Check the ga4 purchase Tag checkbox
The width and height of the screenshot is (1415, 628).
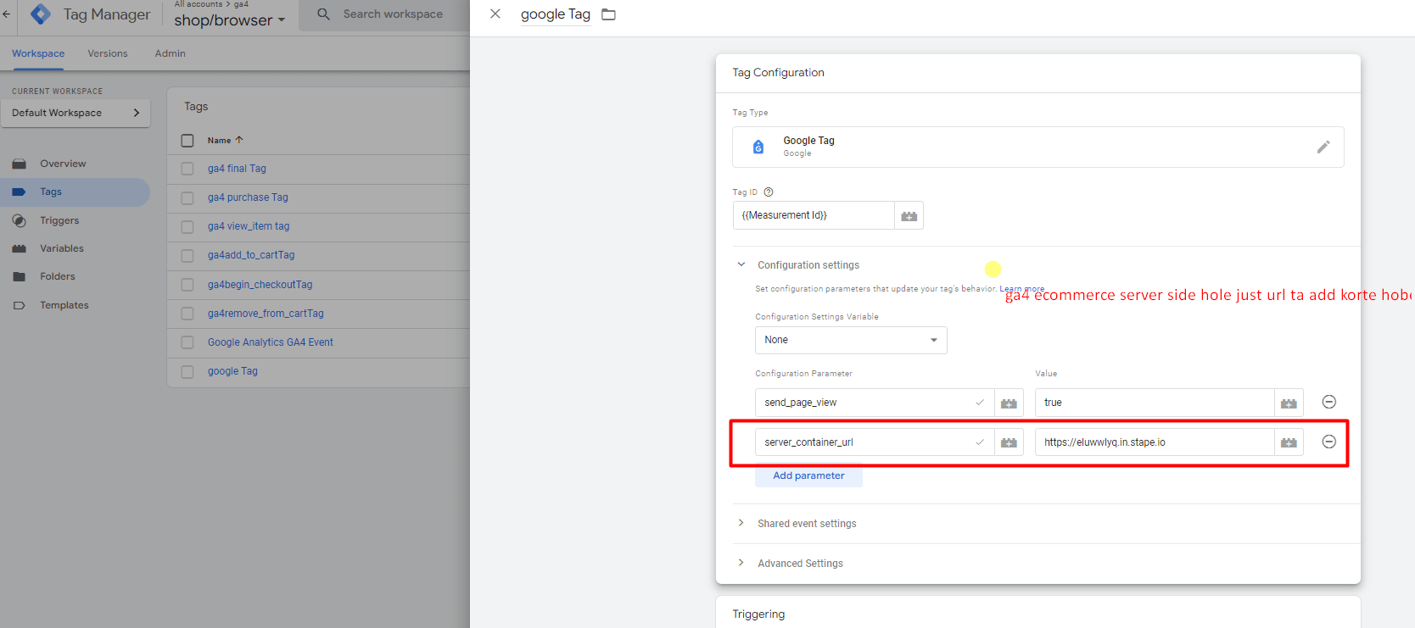(x=187, y=197)
